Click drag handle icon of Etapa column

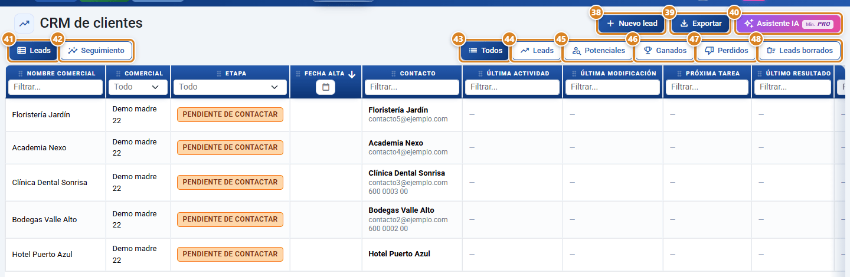coord(219,74)
